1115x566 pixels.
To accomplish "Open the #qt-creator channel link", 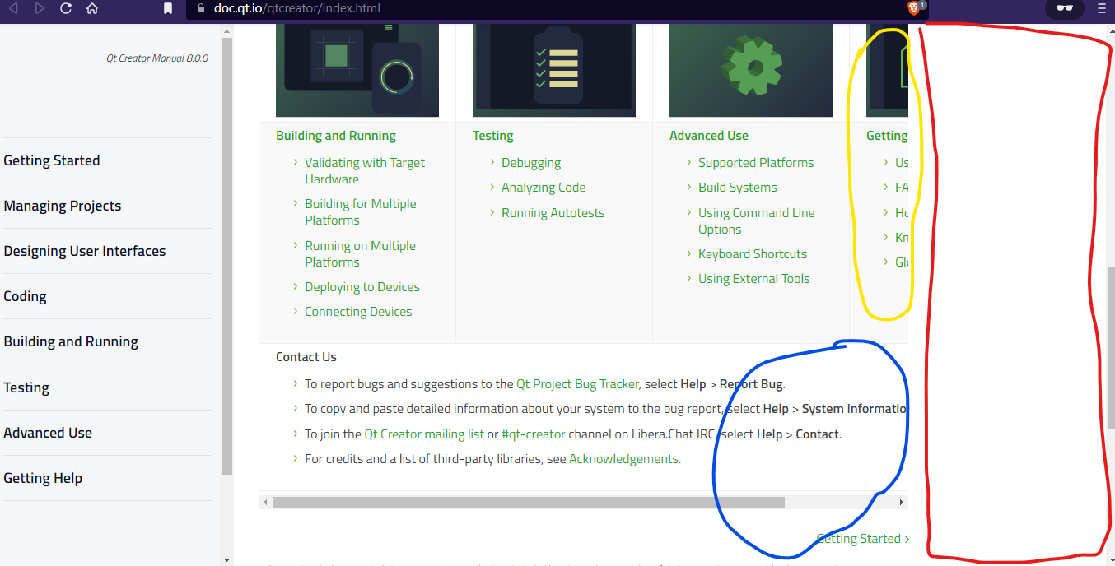I will pyautogui.click(x=535, y=434).
